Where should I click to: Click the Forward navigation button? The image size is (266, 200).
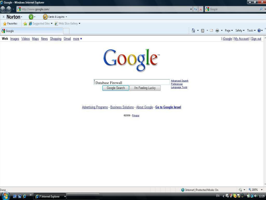[x=9, y=9]
